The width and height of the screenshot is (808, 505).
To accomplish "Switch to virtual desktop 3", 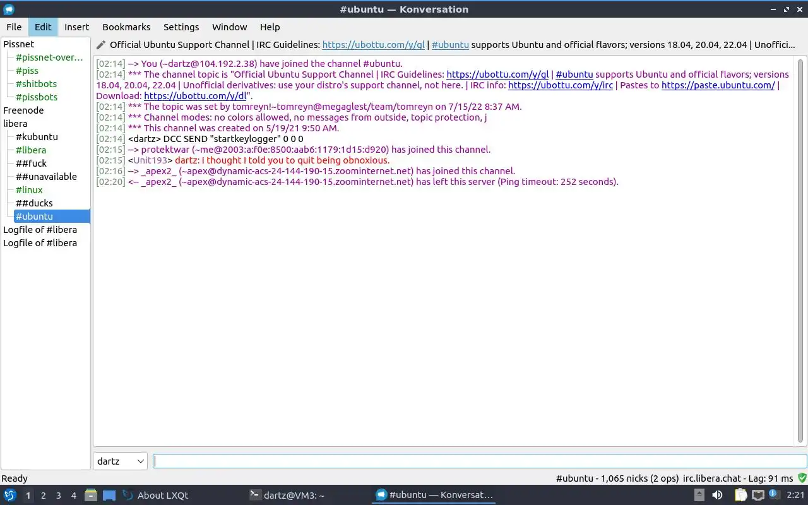I will (59, 496).
